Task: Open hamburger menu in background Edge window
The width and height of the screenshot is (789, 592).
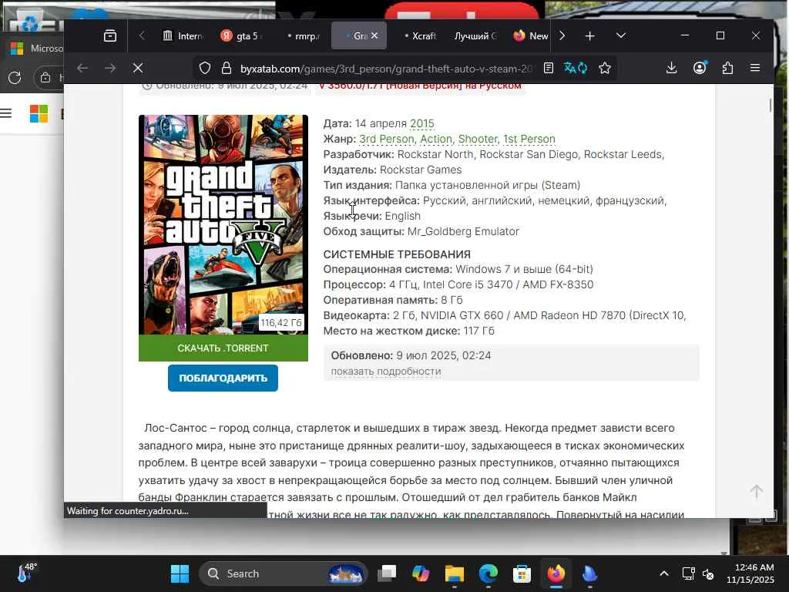Action: pos(5,113)
